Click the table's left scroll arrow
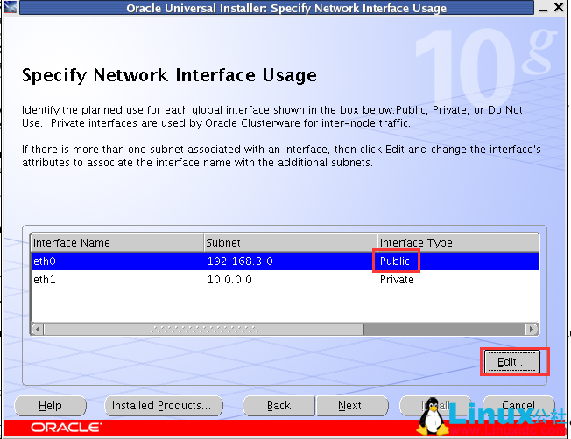The image size is (571, 439). (37, 330)
